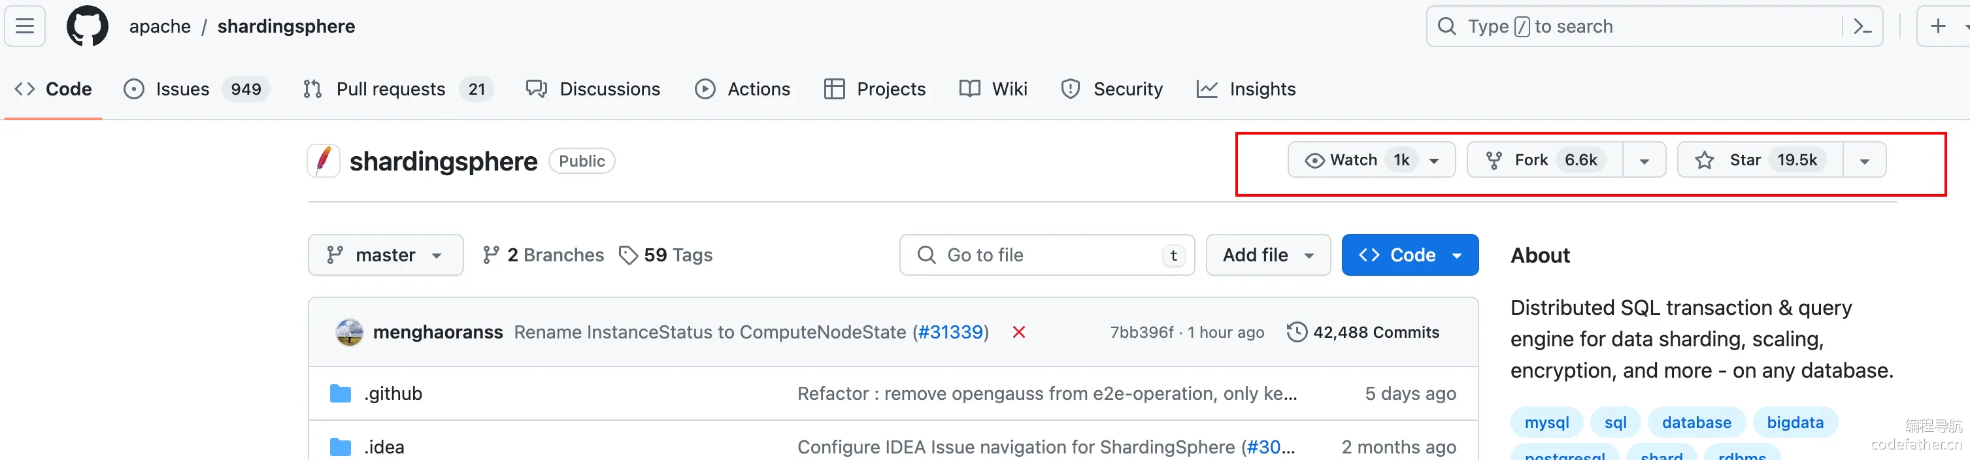
Task: Fork the shardingsphere repository
Action: 1544,159
